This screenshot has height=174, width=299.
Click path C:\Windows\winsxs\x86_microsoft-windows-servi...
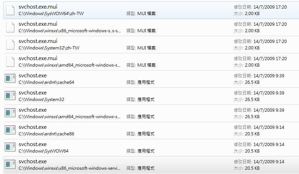tap(70, 168)
